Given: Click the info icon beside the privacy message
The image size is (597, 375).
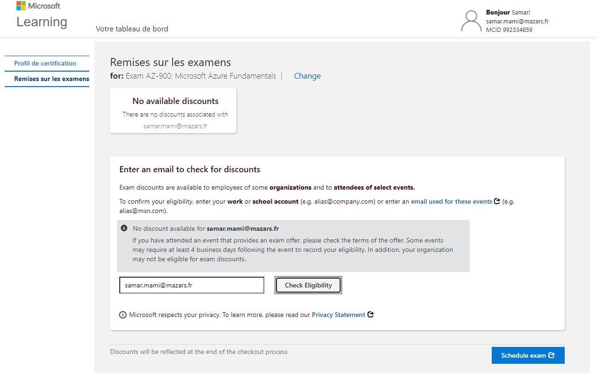Looking at the screenshot, I should tap(123, 314).
